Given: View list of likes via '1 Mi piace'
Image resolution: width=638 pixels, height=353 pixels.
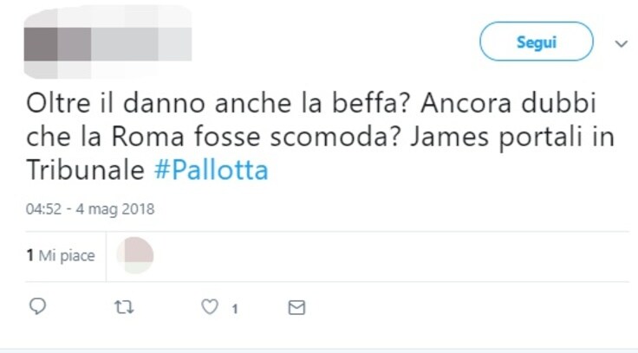Looking at the screenshot, I should point(61,255).
